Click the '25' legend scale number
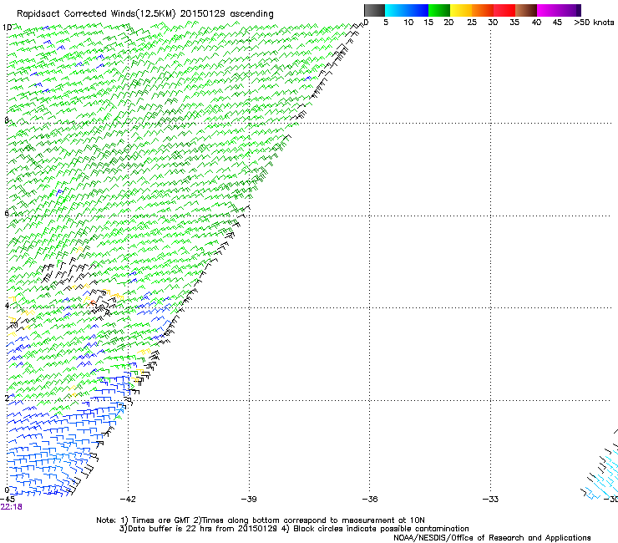Image resolution: width=618 pixels, height=543 pixels. pos(472,22)
